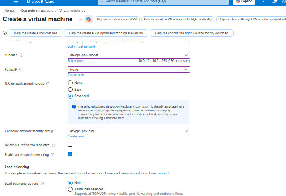The width and height of the screenshot is (286, 196).
Task: Click the Copilot button in the top bar
Action: [244, 2]
